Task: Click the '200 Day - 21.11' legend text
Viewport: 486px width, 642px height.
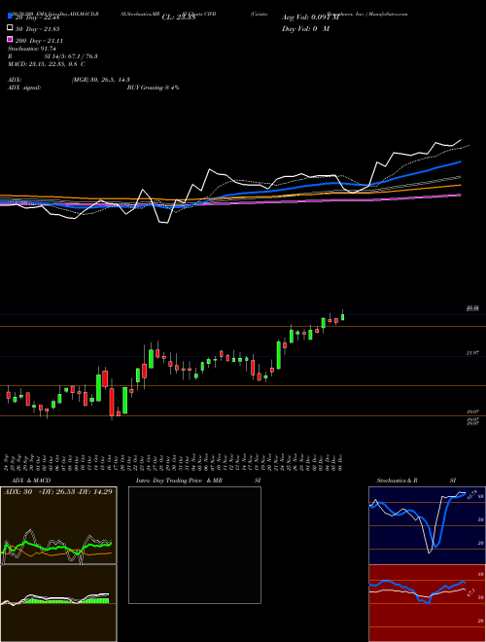Action: point(39,41)
